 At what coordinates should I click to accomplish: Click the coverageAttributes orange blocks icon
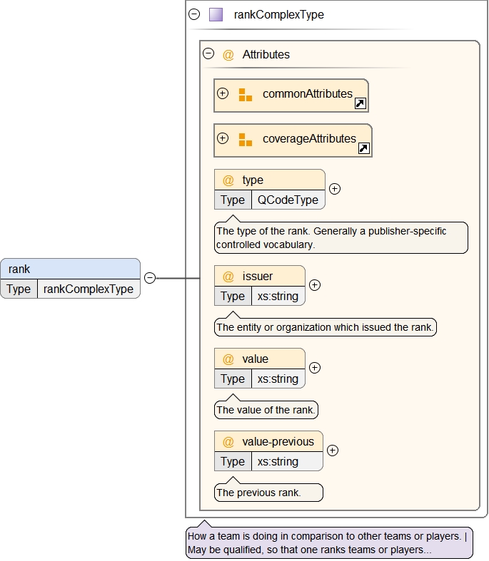tap(245, 140)
